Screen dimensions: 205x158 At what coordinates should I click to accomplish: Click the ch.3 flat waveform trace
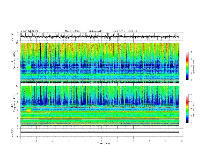click(x=100, y=132)
